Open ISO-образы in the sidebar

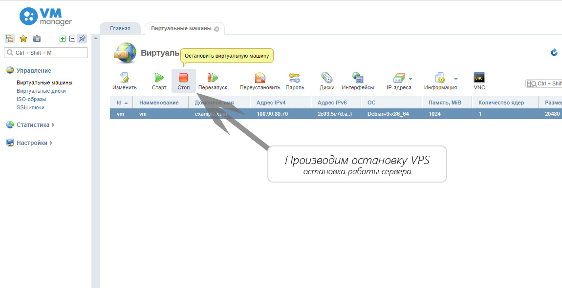click(x=31, y=99)
